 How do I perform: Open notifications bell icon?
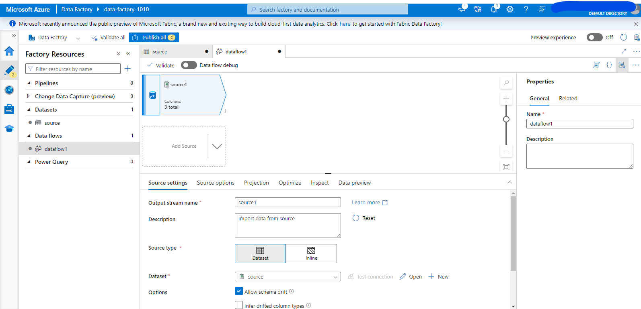point(494,9)
